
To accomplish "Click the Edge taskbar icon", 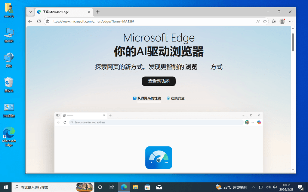I will (124, 187).
